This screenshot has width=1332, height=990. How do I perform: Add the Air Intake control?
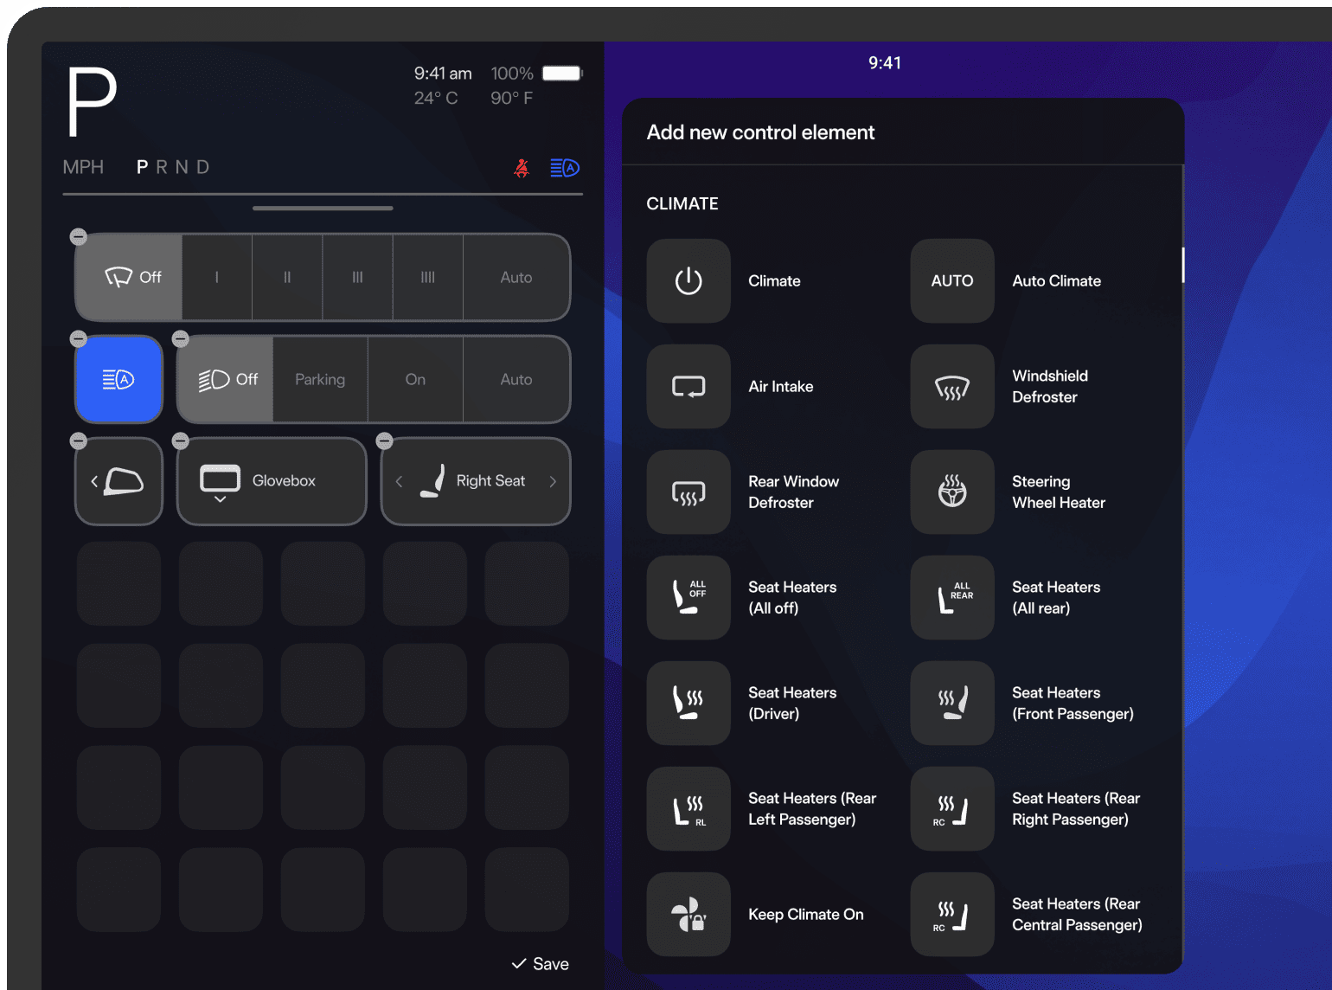[x=688, y=387]
